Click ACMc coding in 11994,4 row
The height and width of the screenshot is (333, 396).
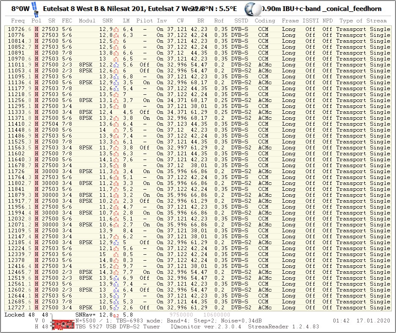(x=265, y=213)
